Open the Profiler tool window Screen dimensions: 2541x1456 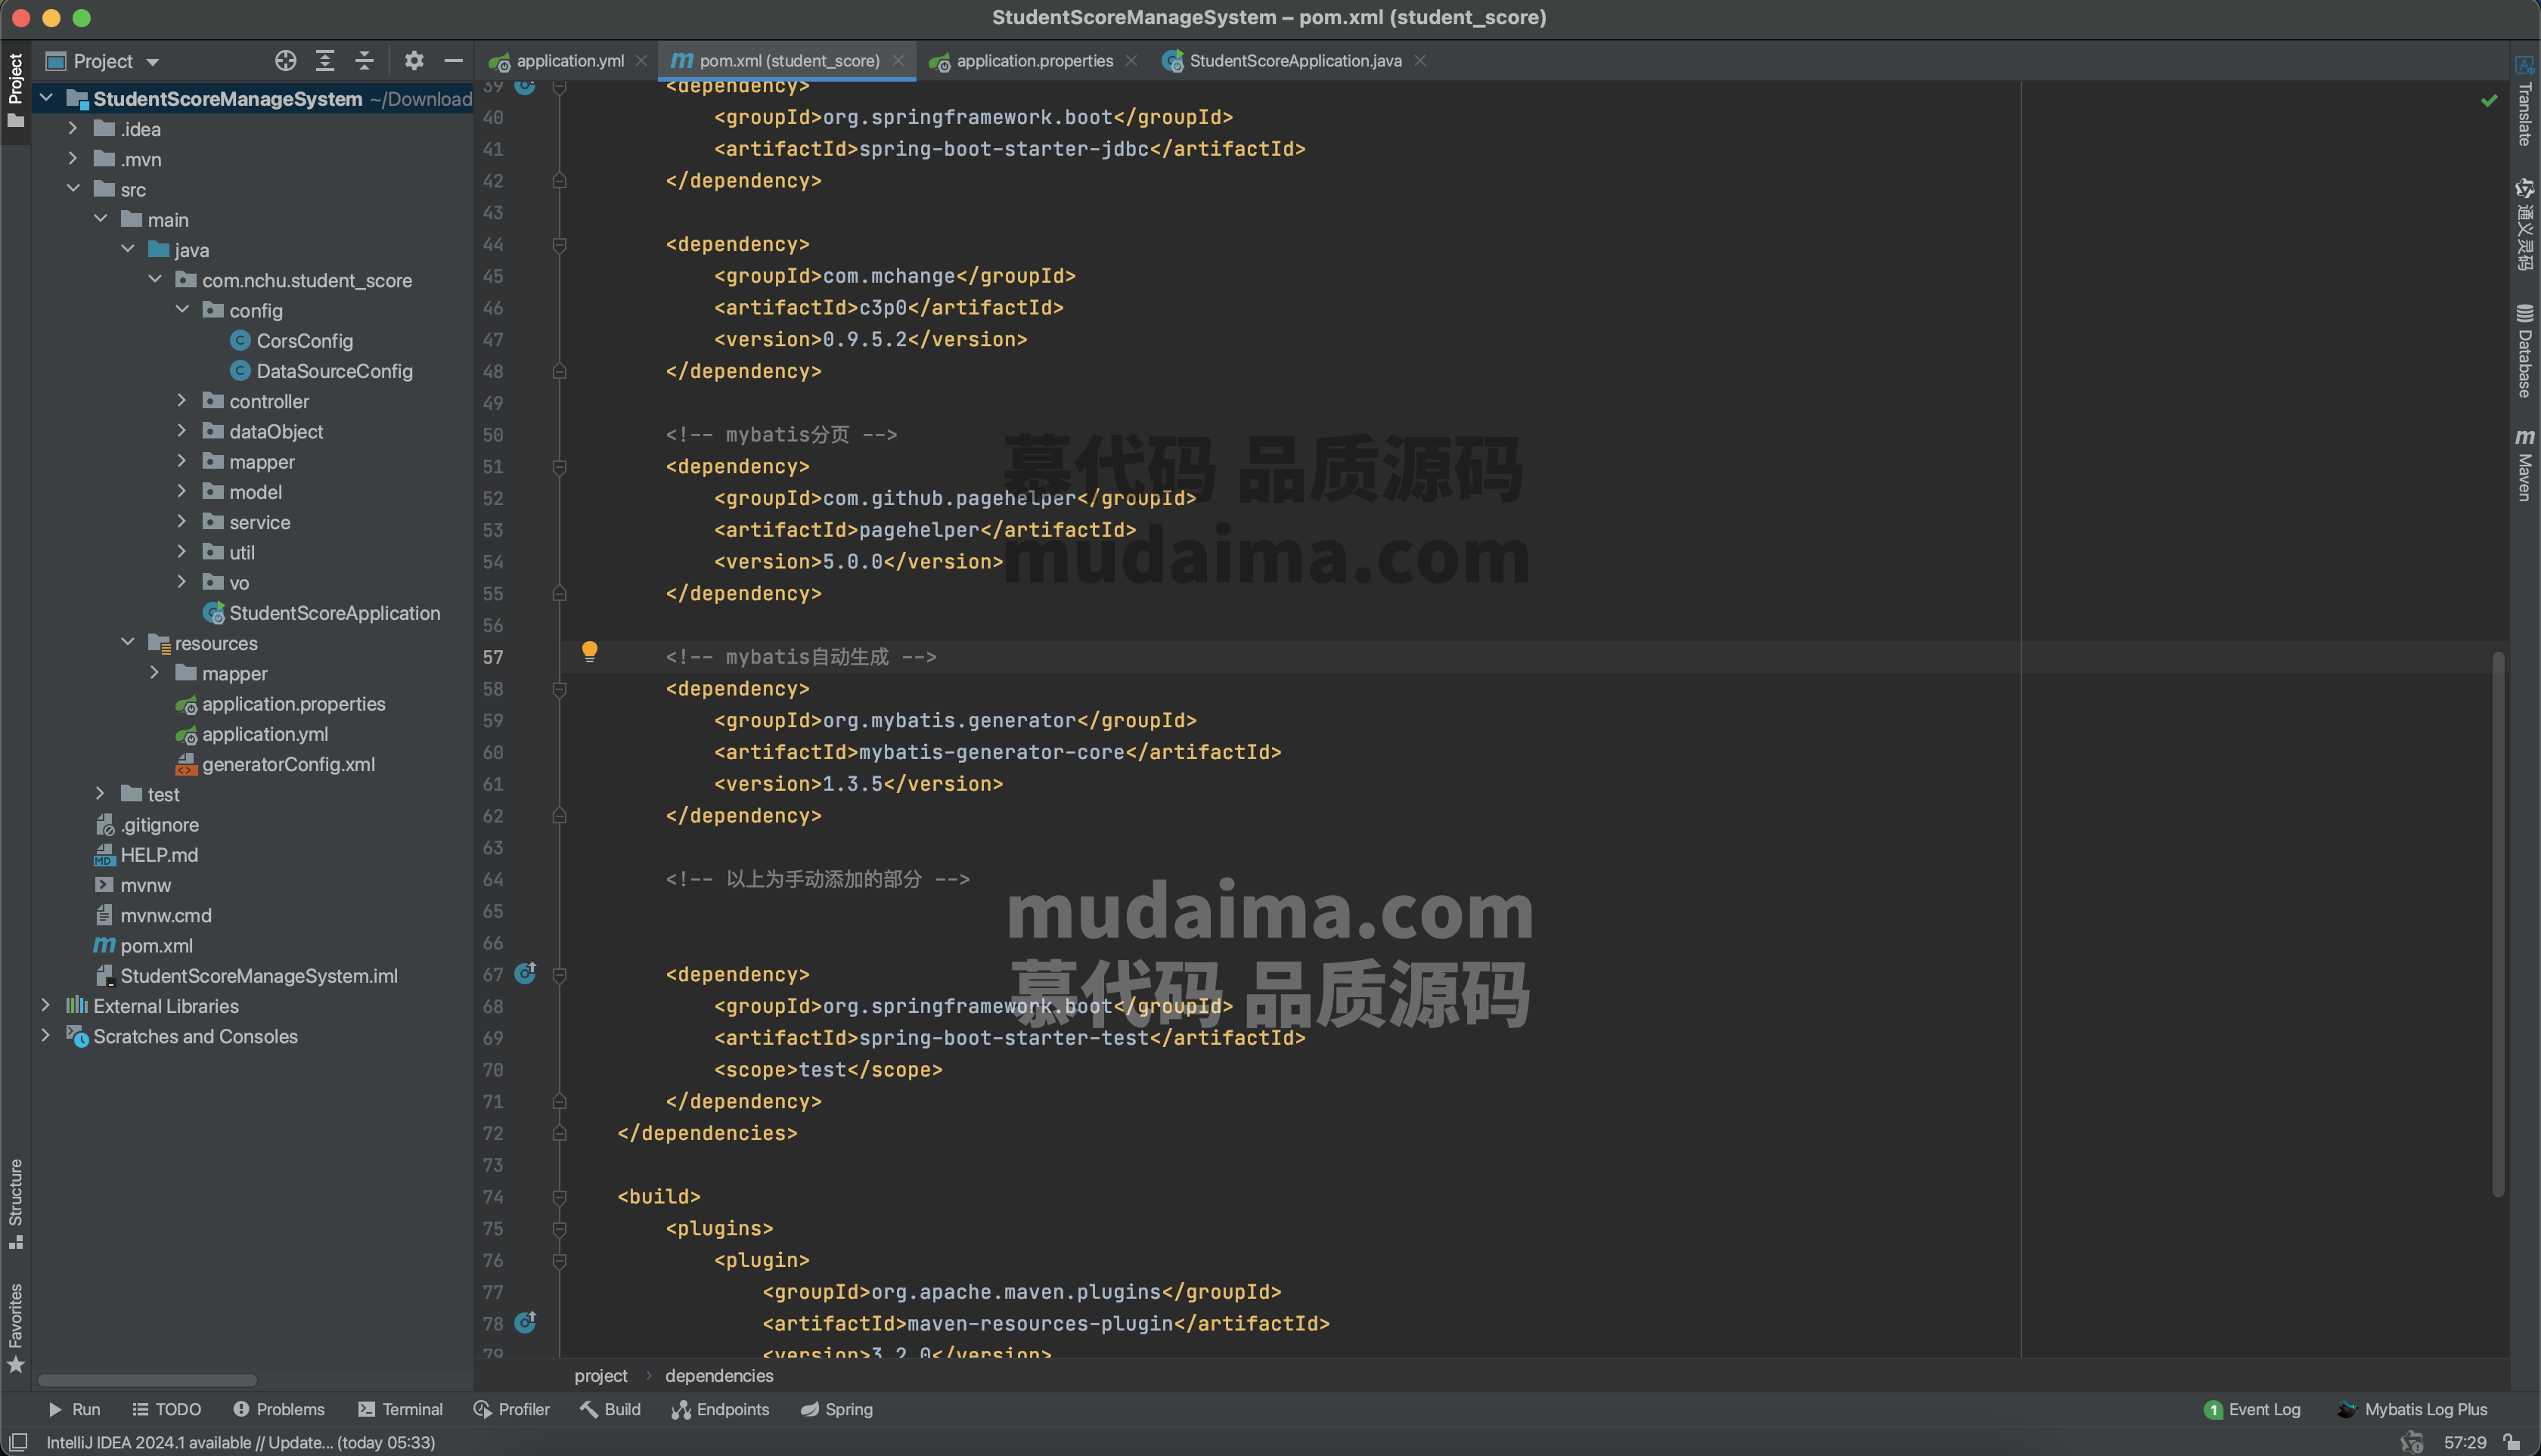[x=512, y=1409]
